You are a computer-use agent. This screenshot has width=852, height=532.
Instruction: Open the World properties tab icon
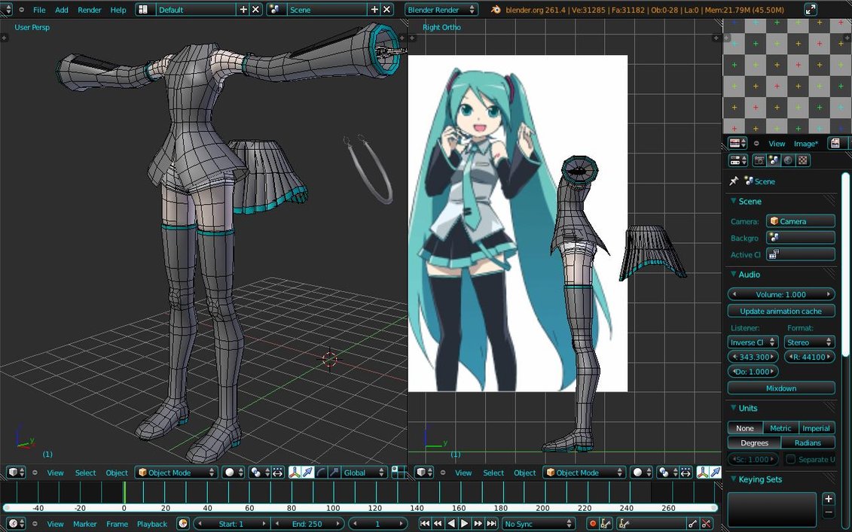click(788, 160)
